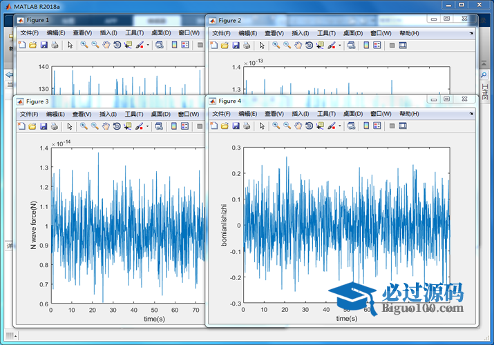Screen dimensions: 494x345
Task: Hide Plot Tools in Figure 2 toolbar
Action: [x=392, y=46]
